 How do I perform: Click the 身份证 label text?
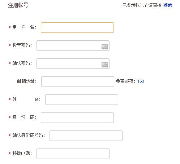pyautogui.click(x=24, y=118)
